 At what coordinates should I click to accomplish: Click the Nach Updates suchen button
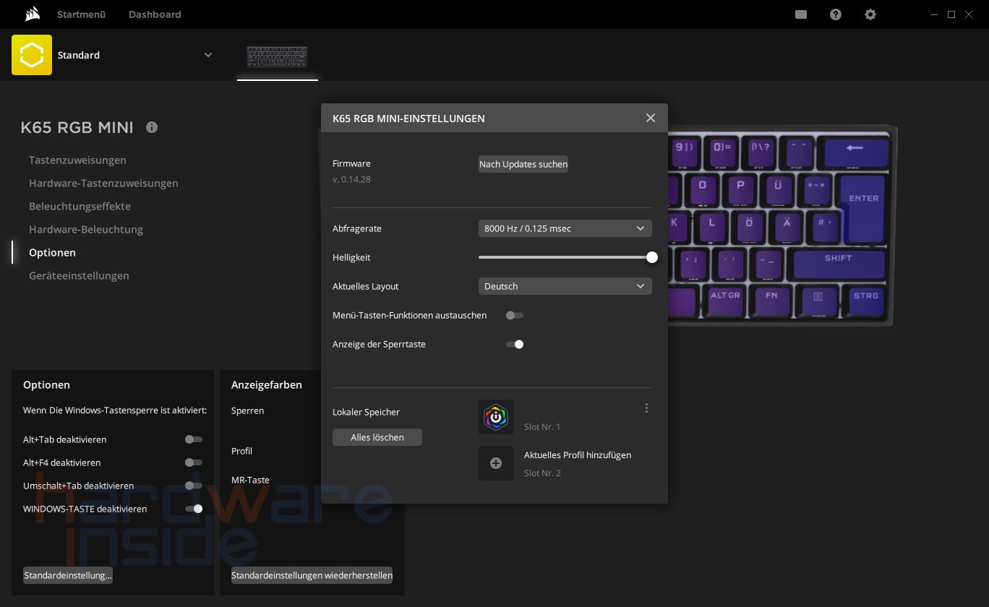click(523, 164)
